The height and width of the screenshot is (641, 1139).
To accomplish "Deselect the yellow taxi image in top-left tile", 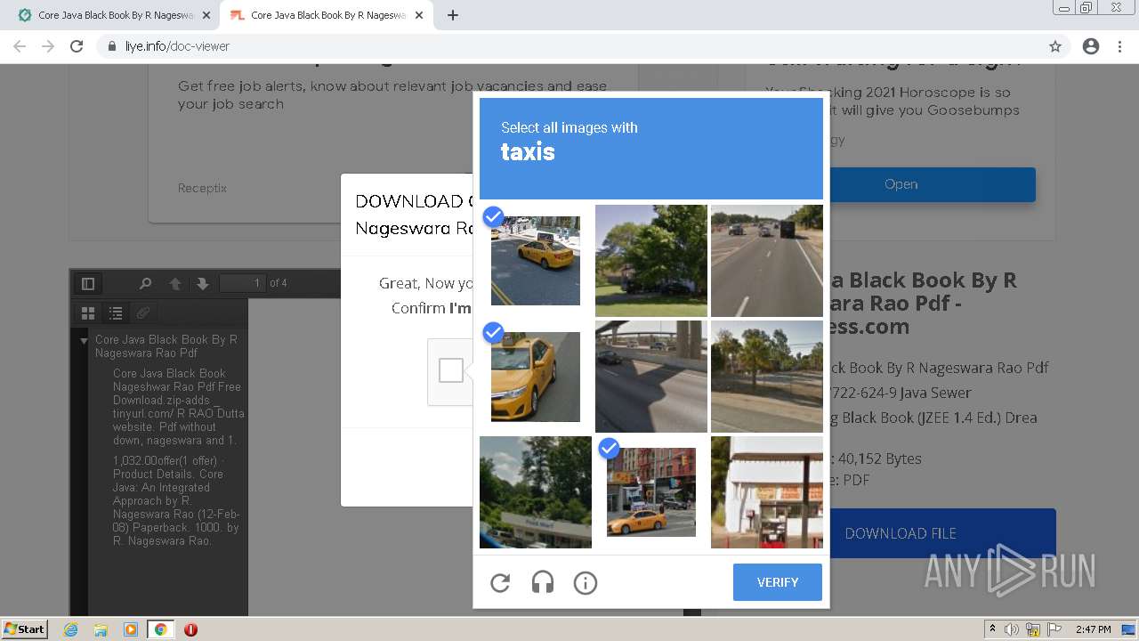I will (x=536, y=261).
